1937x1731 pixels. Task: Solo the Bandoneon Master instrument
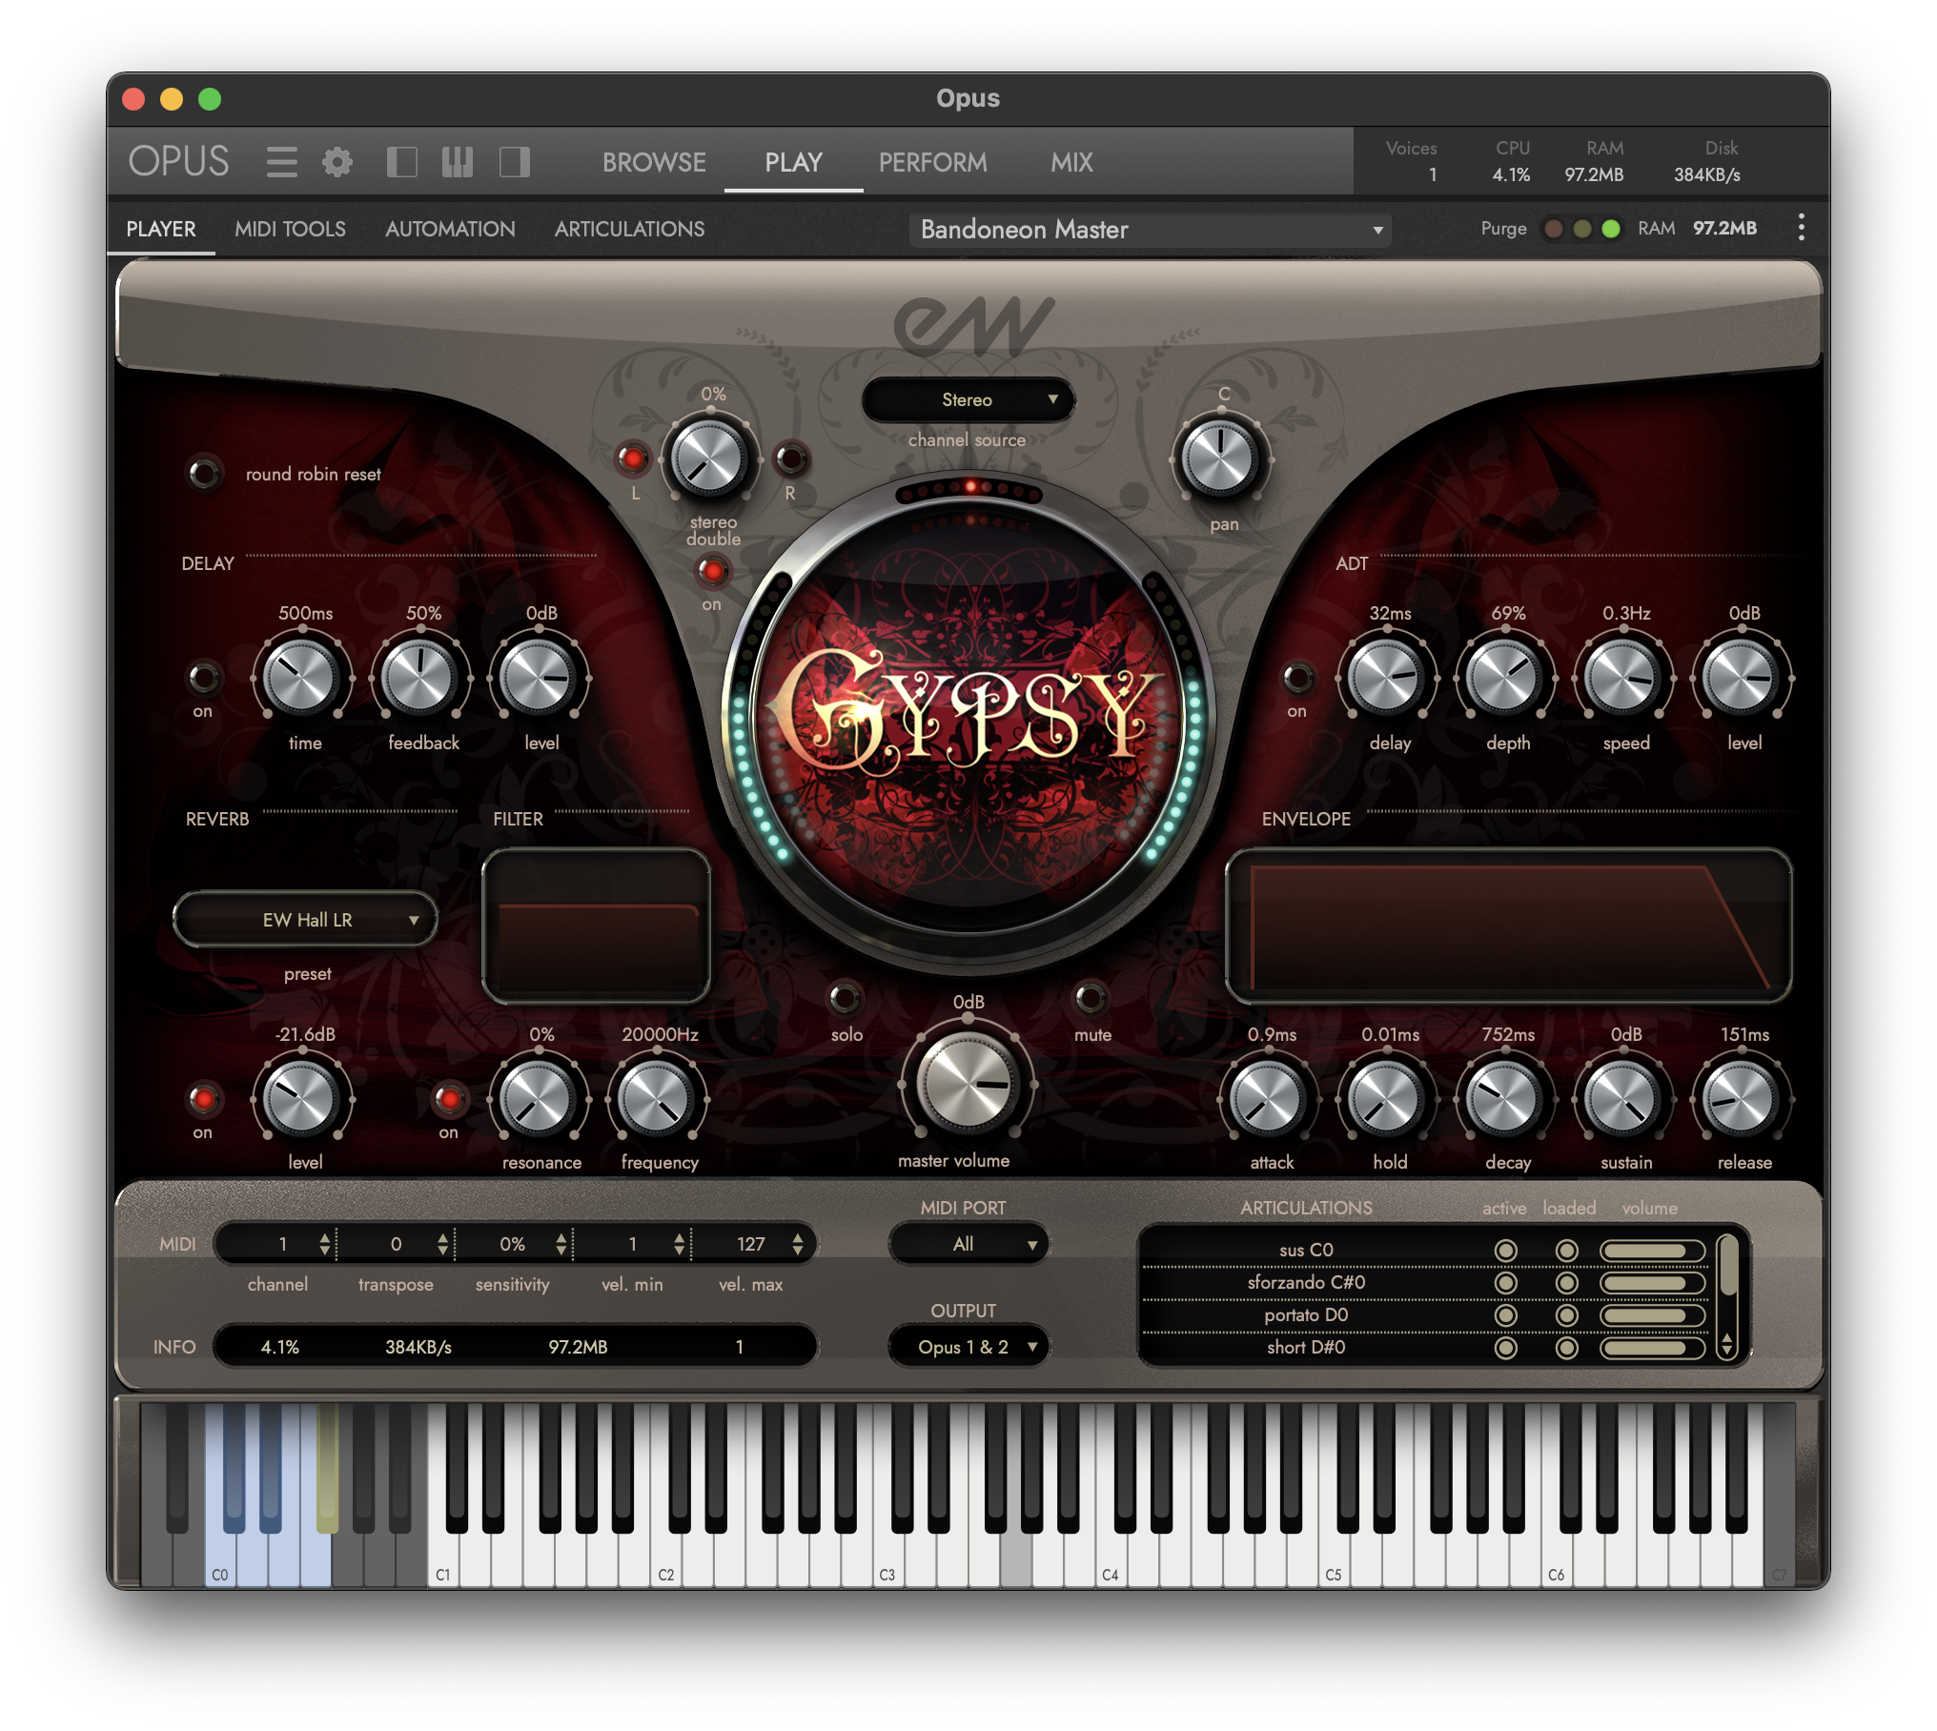pyautogui.click(x=846, y=1001)
